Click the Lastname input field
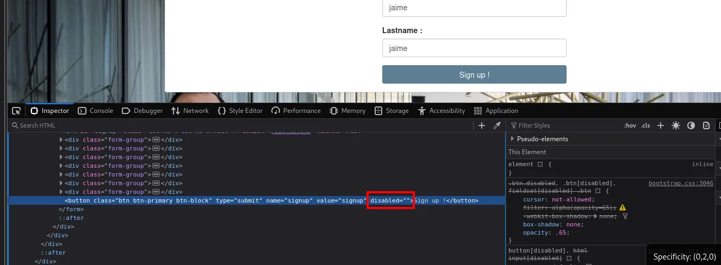The height and width of the screenshot is (265, 721). click(x=474, y=48)
